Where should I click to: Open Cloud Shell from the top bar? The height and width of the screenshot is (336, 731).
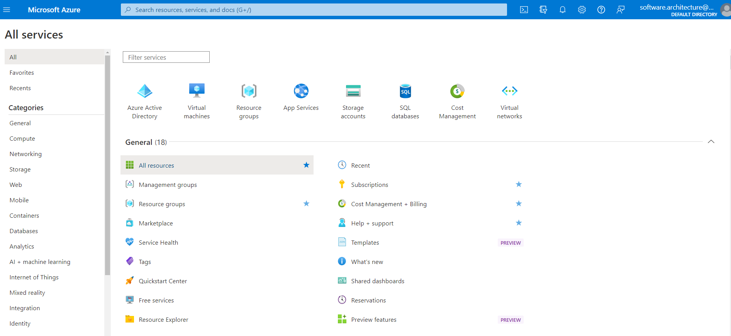524,10
